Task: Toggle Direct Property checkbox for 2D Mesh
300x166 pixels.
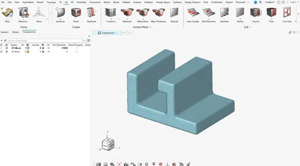Action: pos(77,48)
